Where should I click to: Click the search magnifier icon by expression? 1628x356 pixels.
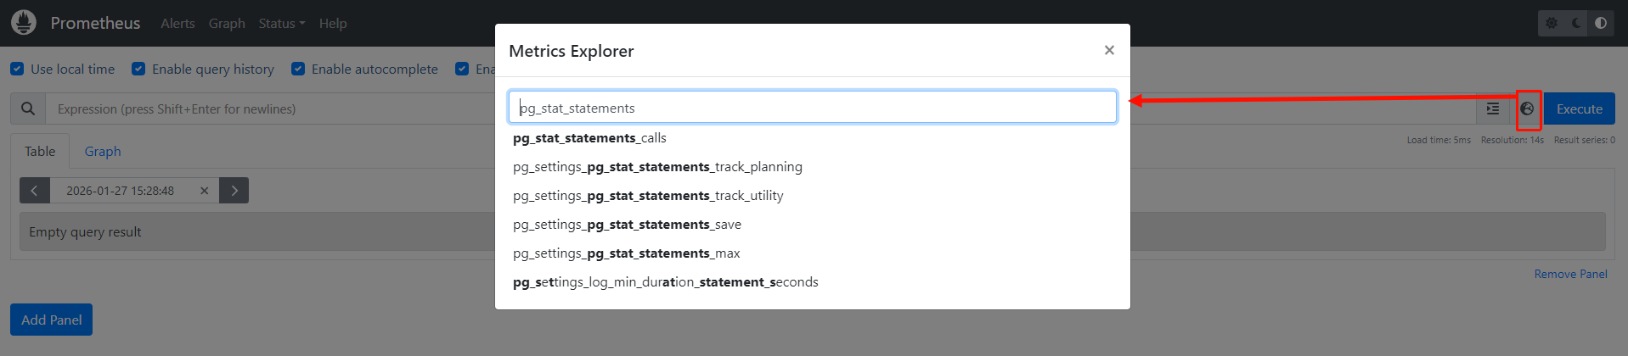[28, 108]
